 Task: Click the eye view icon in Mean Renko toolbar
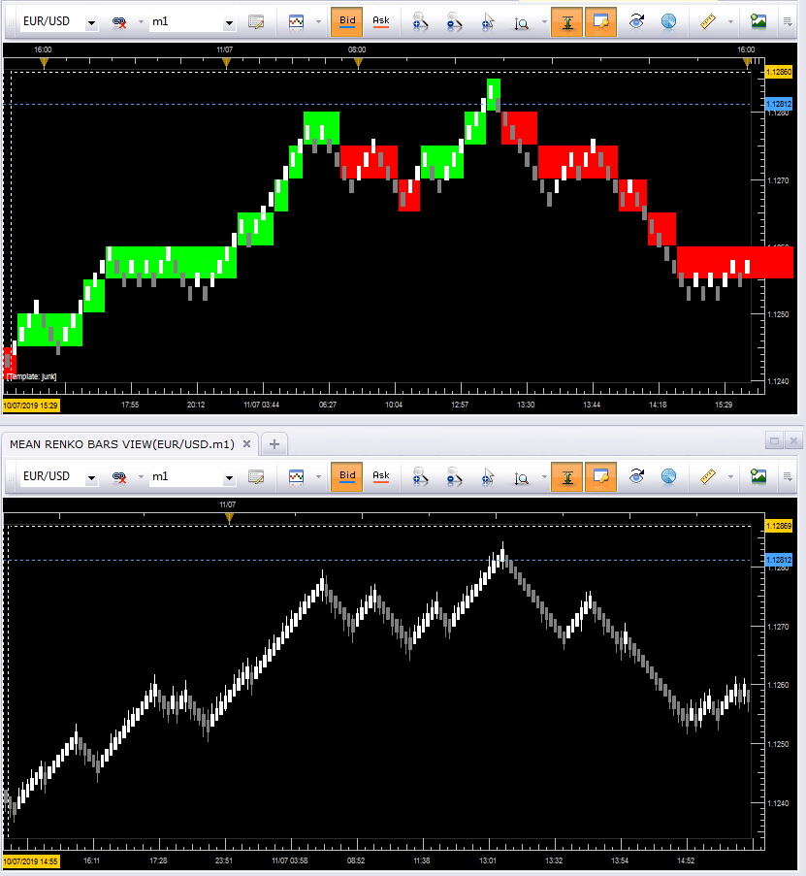[x=636, y=477]
